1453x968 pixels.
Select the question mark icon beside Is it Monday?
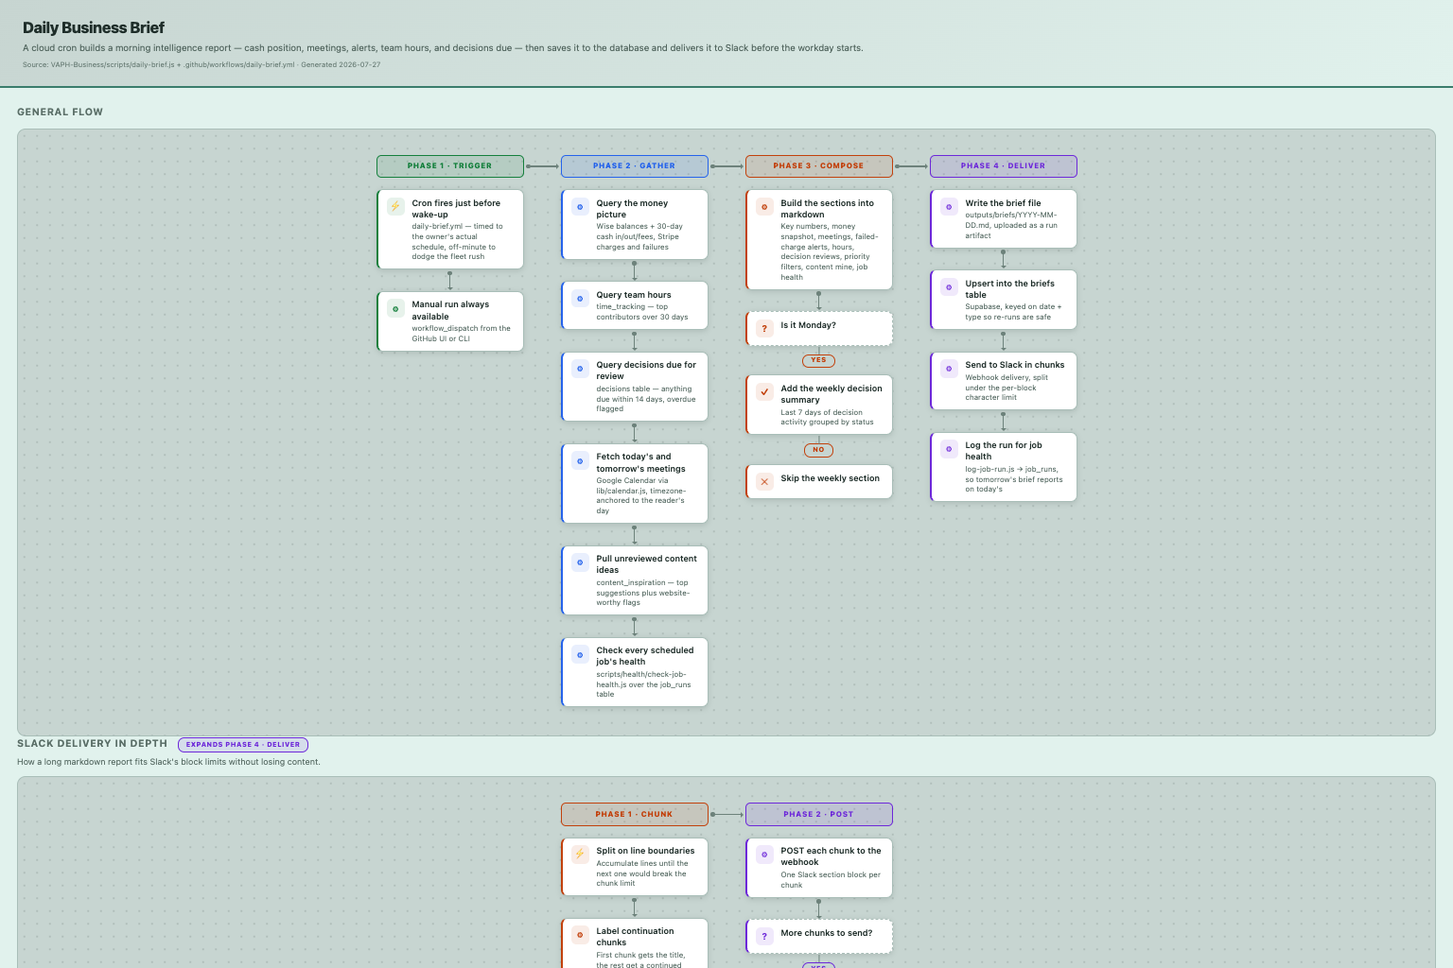[x=764, y=328]
